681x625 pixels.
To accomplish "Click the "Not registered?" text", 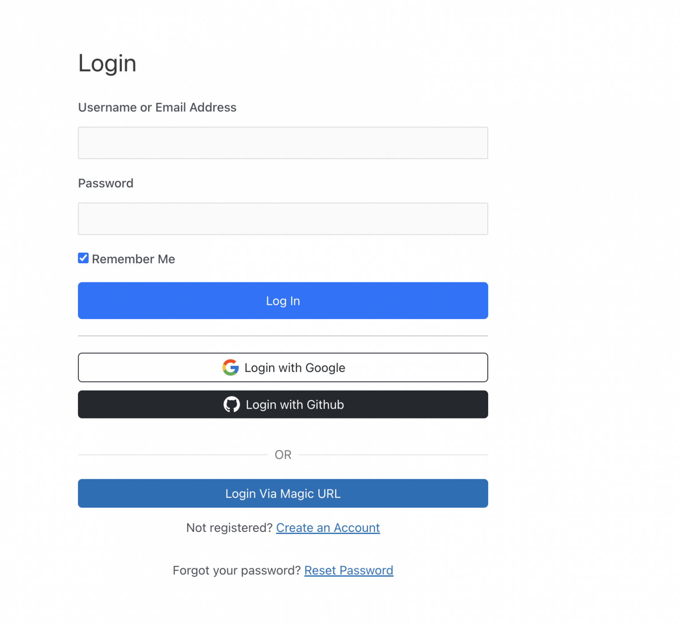I will [230, 527].
